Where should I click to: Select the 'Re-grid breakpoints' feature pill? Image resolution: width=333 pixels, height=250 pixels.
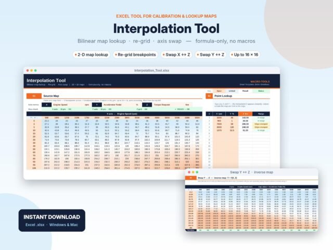tap(135, 55)
